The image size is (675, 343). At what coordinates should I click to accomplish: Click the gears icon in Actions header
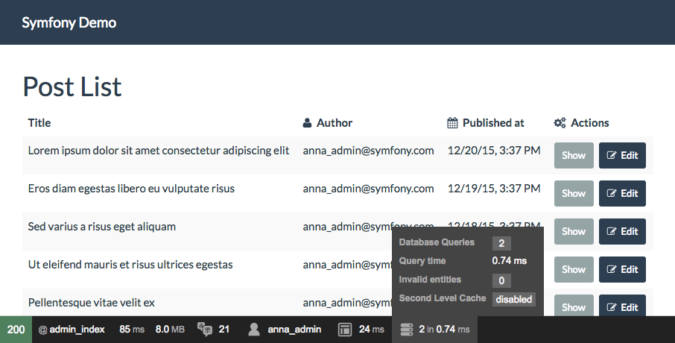(560, 123)
